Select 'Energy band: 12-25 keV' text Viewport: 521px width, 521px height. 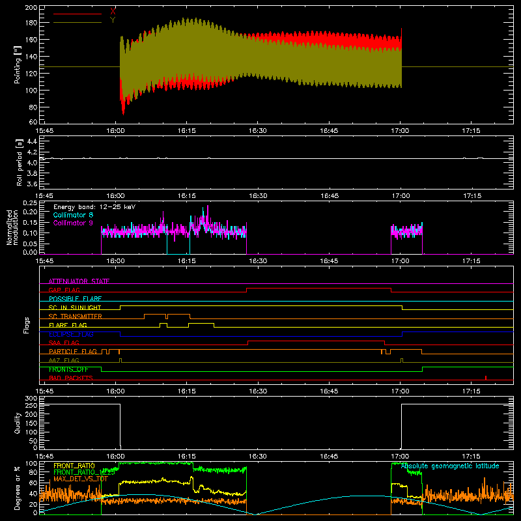click(94, 207)
